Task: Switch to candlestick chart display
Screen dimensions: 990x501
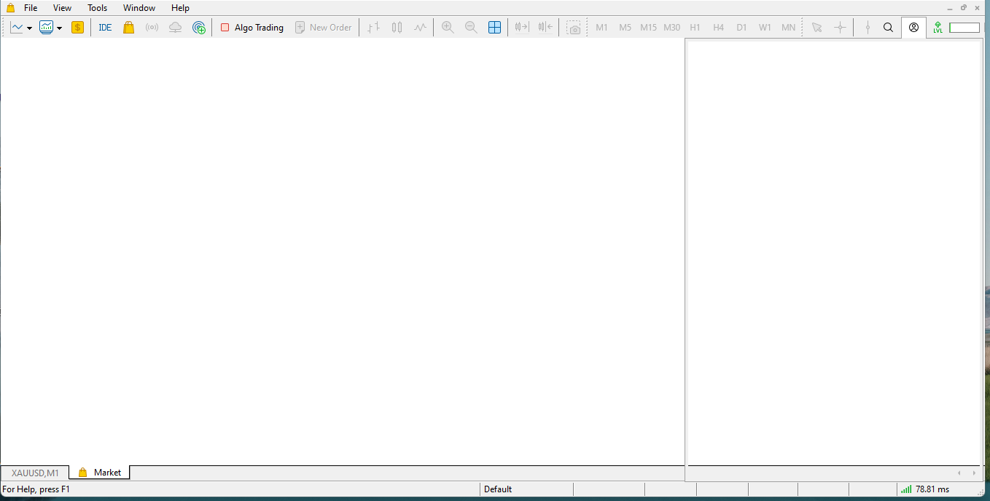Action: point(397,28)
